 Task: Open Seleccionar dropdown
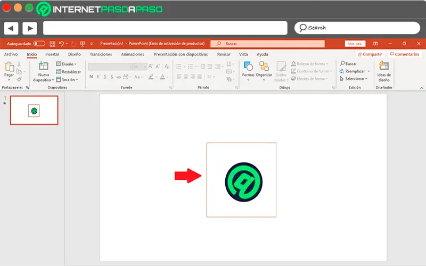pyautogui.click(x=354, y=79)
